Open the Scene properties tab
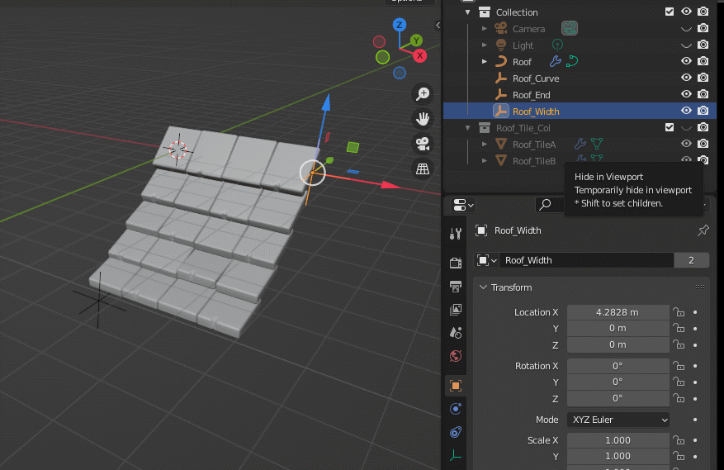Viewport: 724px width, 470px height. click(456, 332)
